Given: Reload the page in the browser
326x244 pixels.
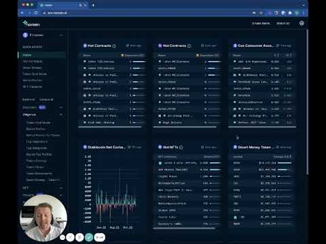Looking at the screenshot, I should [36, 13].
